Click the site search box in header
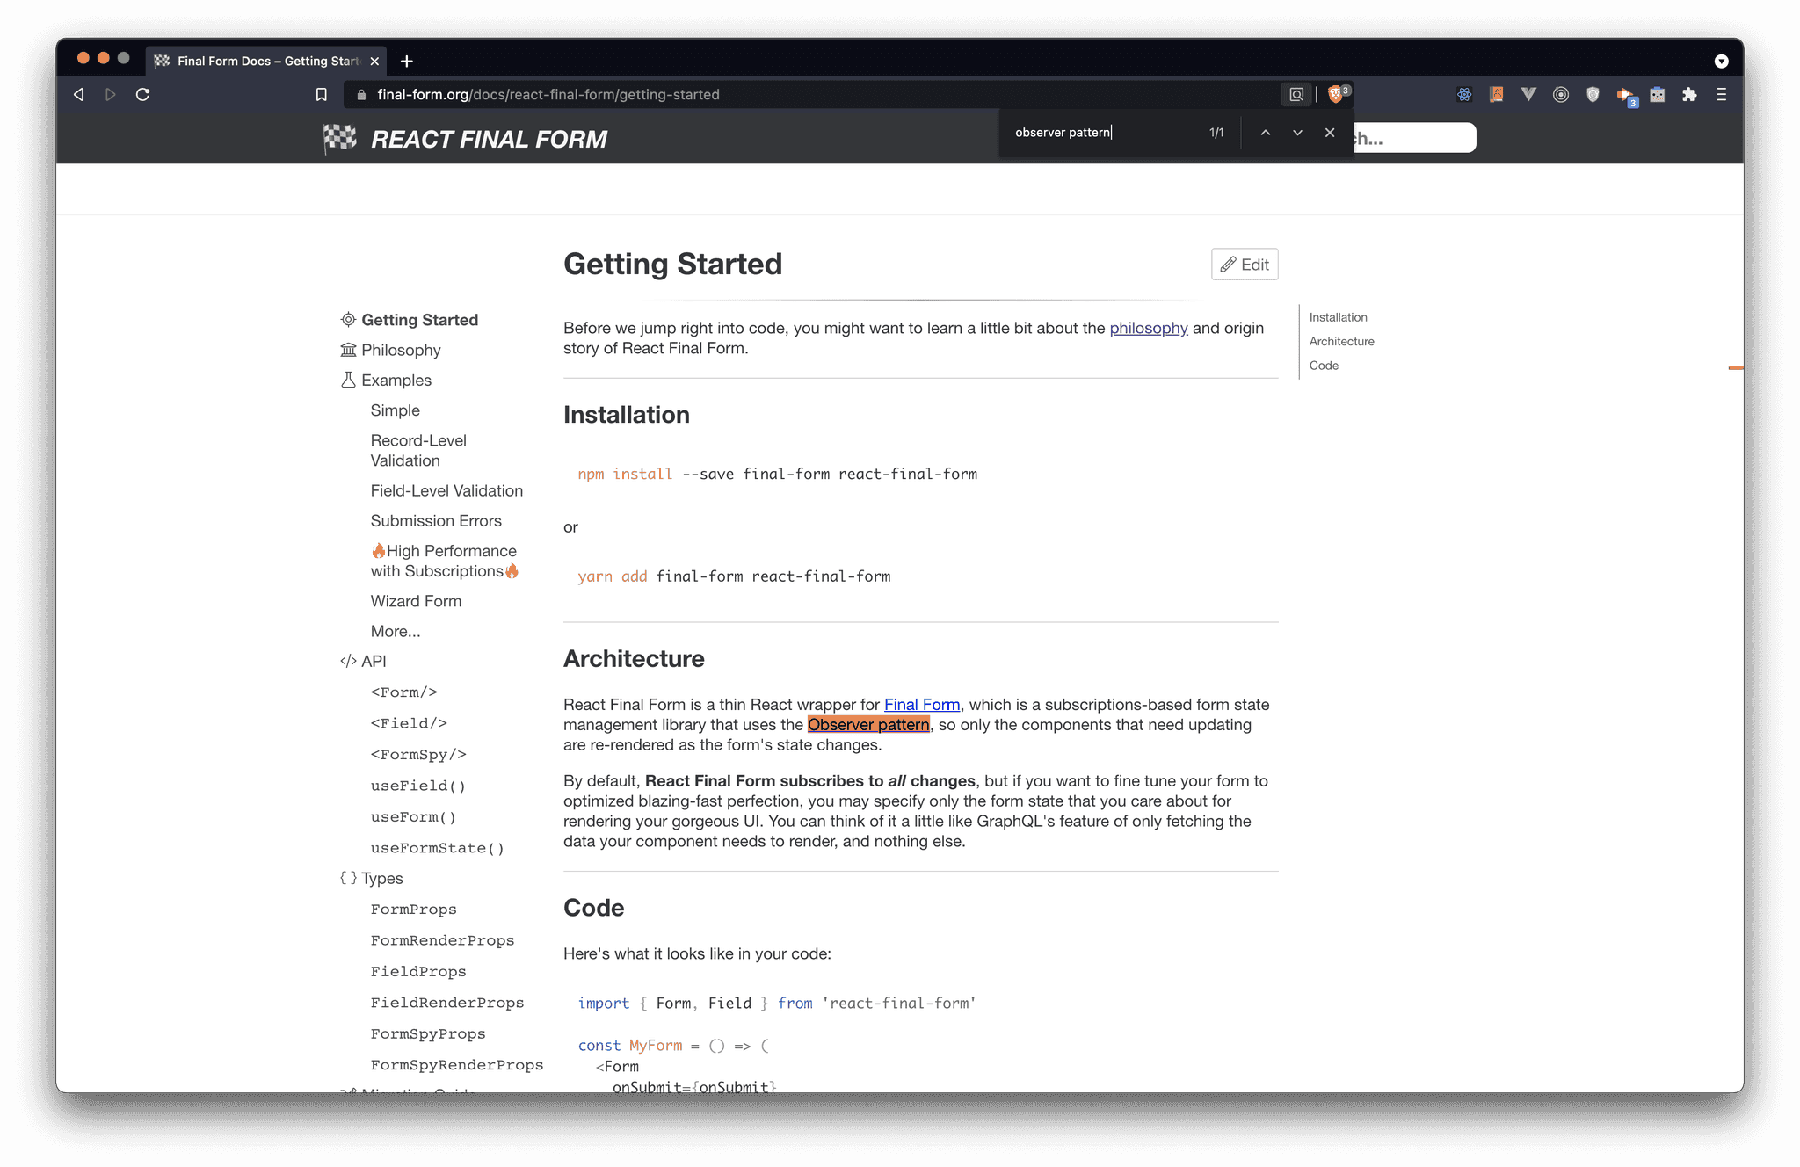This screenshot has height=1167, width=1800. [1414, 138]
